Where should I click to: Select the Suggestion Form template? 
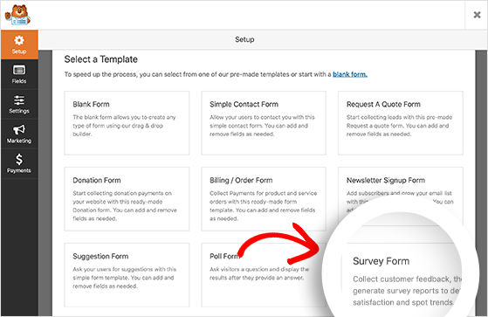[127, 275]
